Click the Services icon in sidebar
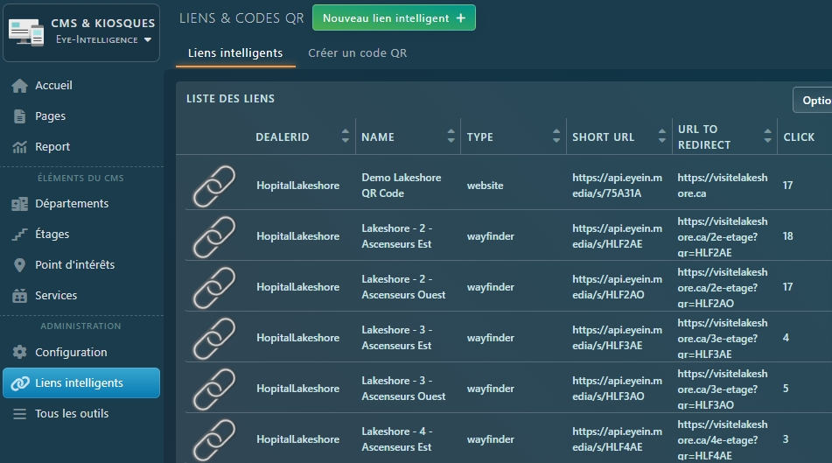 coord(19,296)
